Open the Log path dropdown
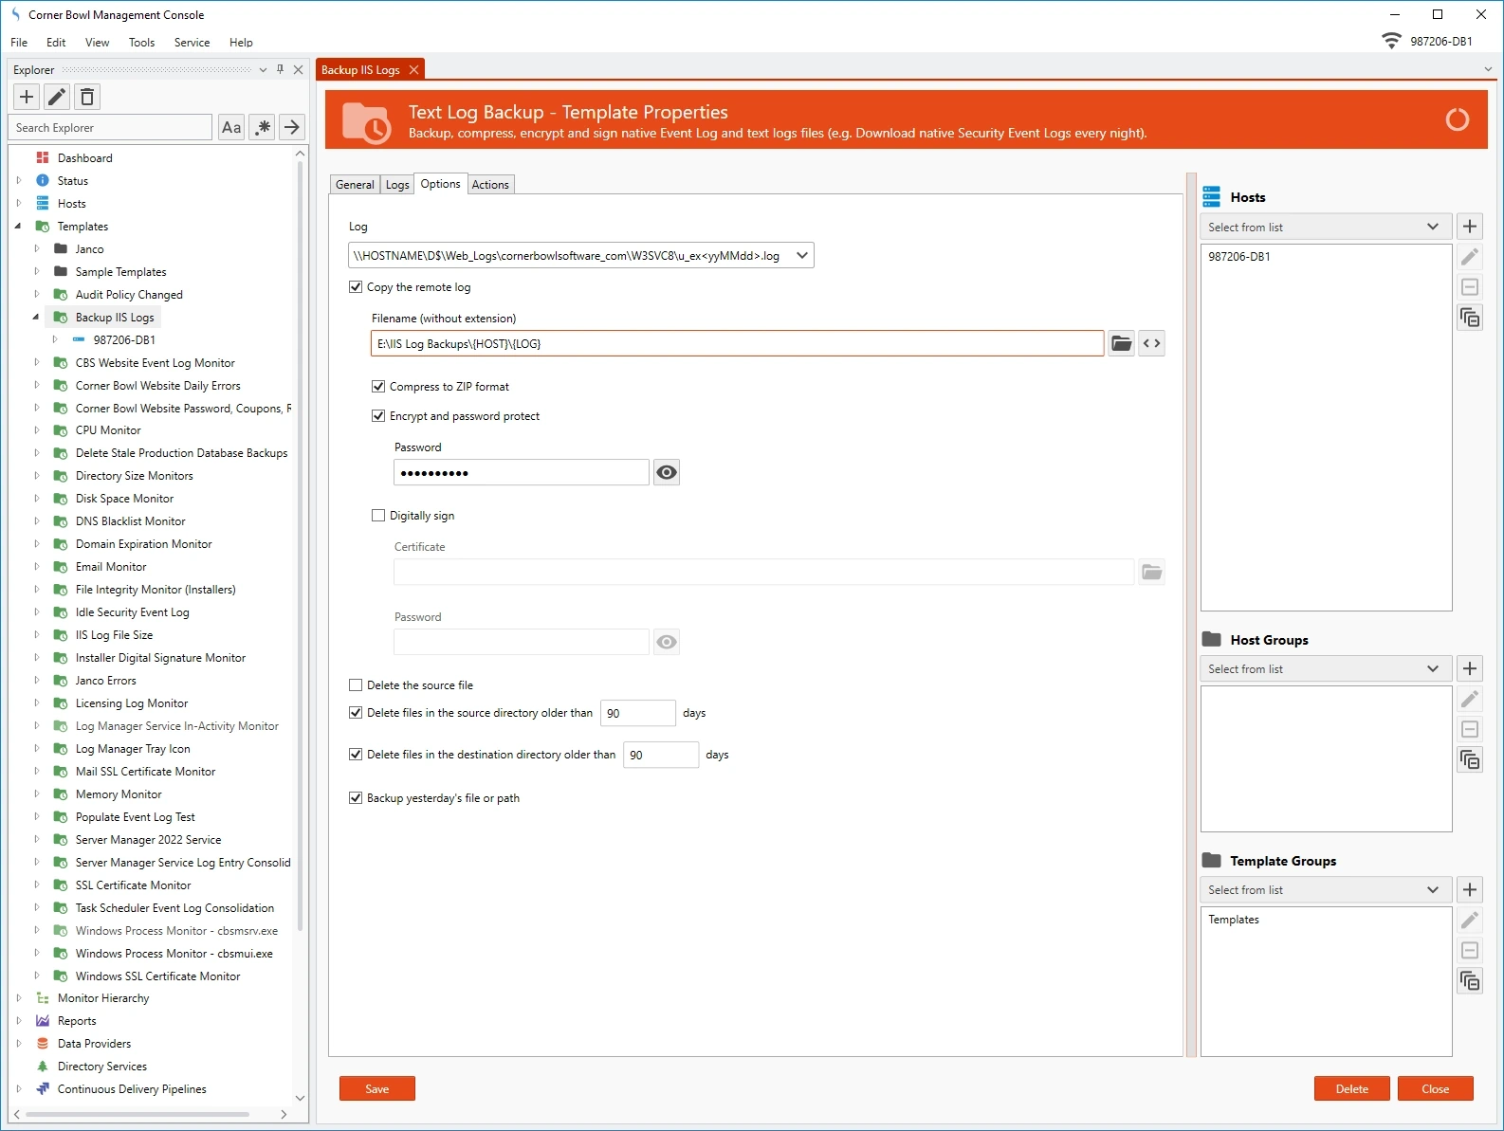This screenshot has height=1131, width=1504. [801, 256]
